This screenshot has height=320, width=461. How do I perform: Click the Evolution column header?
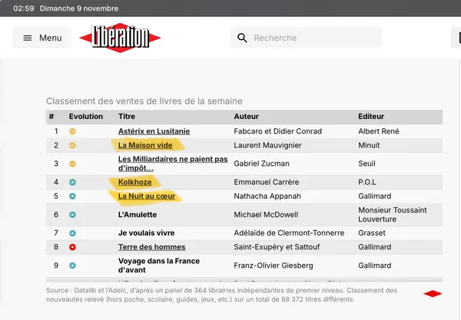86,116
